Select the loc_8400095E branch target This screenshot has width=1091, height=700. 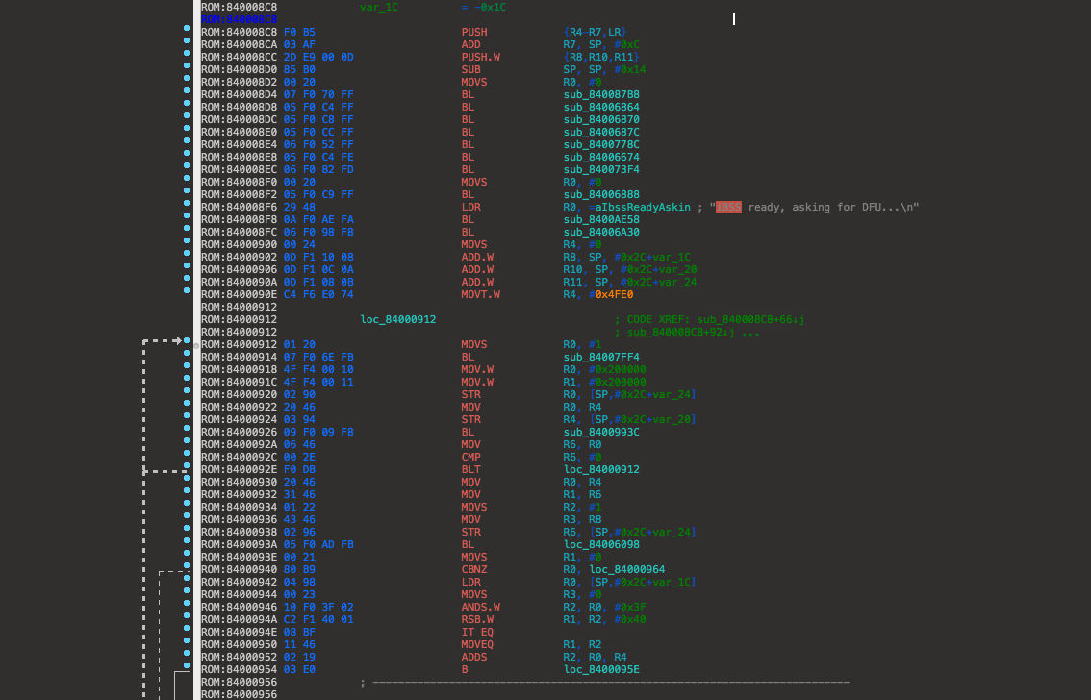tap(601, 669)
